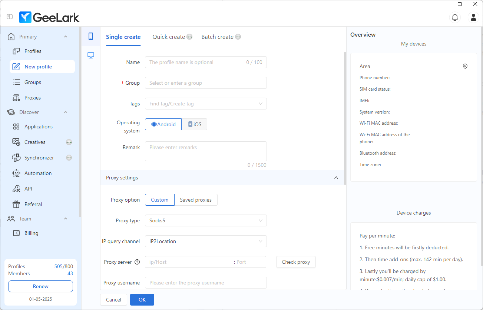The width and height of the screenshot is (483, 310).
Task: Click the help icon beside Proxy server
Action: [137, 262]
